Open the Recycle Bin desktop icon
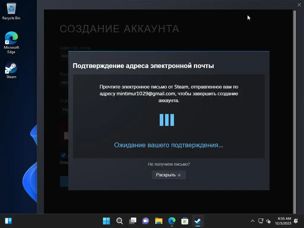Viewport: 304px width, 228px height. (11, 11)
